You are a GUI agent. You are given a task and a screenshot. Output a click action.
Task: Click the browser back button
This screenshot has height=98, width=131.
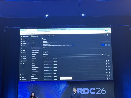coord(21,32)
